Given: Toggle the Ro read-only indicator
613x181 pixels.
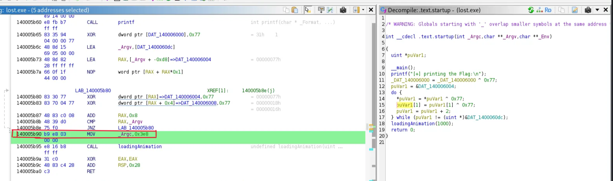Looking at the screenshot, I should tap(548, 10).
